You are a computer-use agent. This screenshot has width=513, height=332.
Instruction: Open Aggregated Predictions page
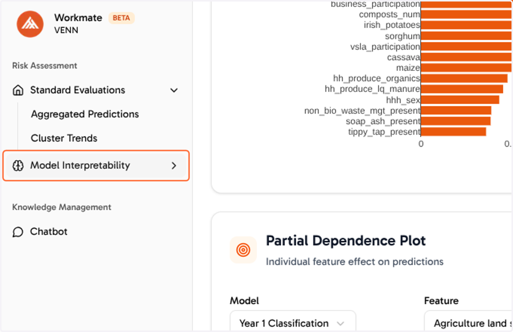pos(85,114)
